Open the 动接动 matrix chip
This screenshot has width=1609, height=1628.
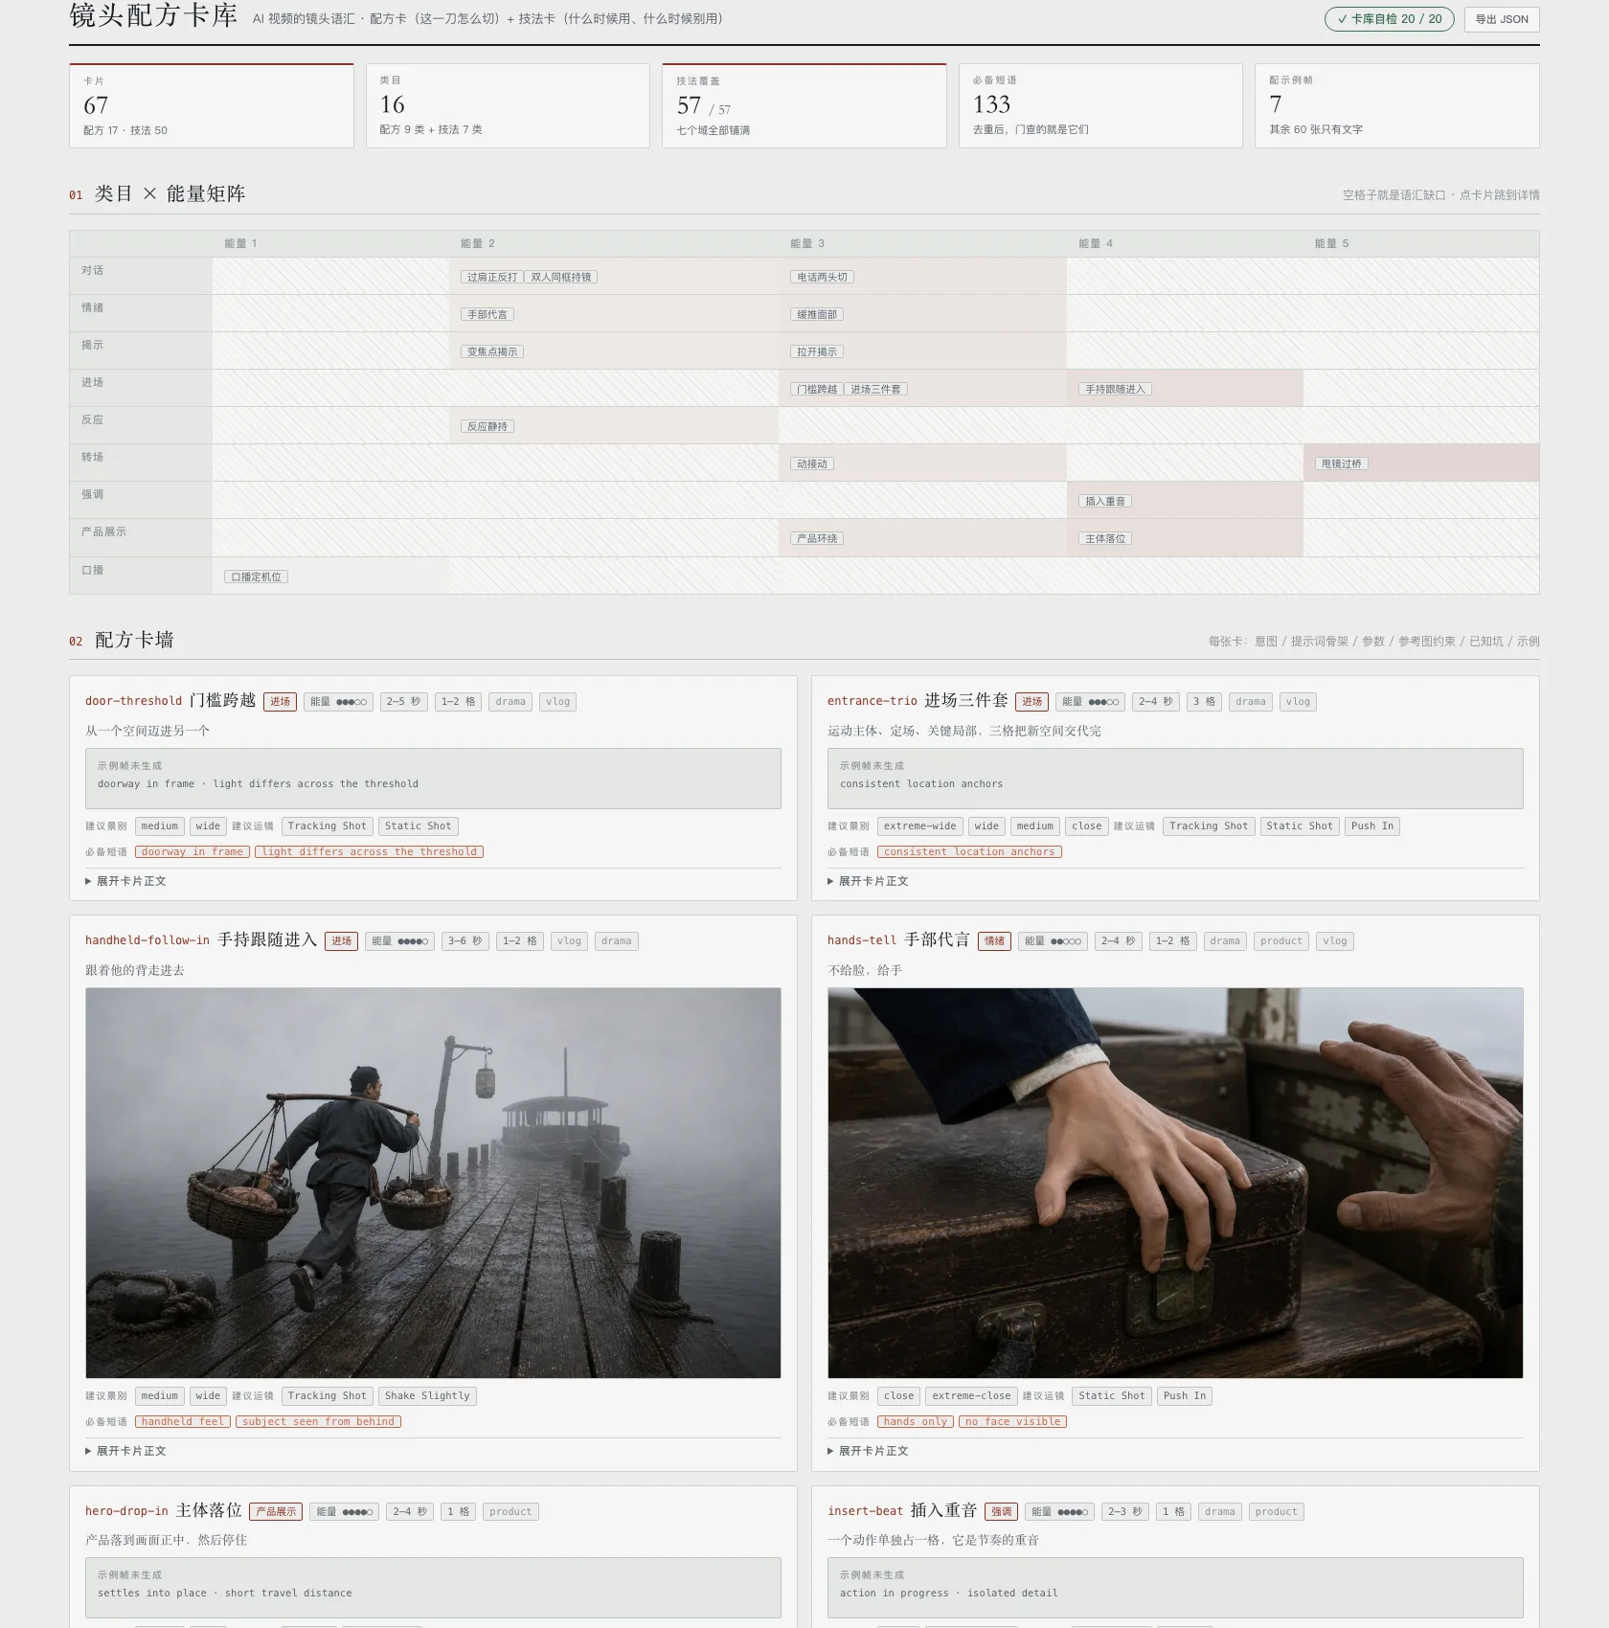pyautogui.click(x=812, y=464)
